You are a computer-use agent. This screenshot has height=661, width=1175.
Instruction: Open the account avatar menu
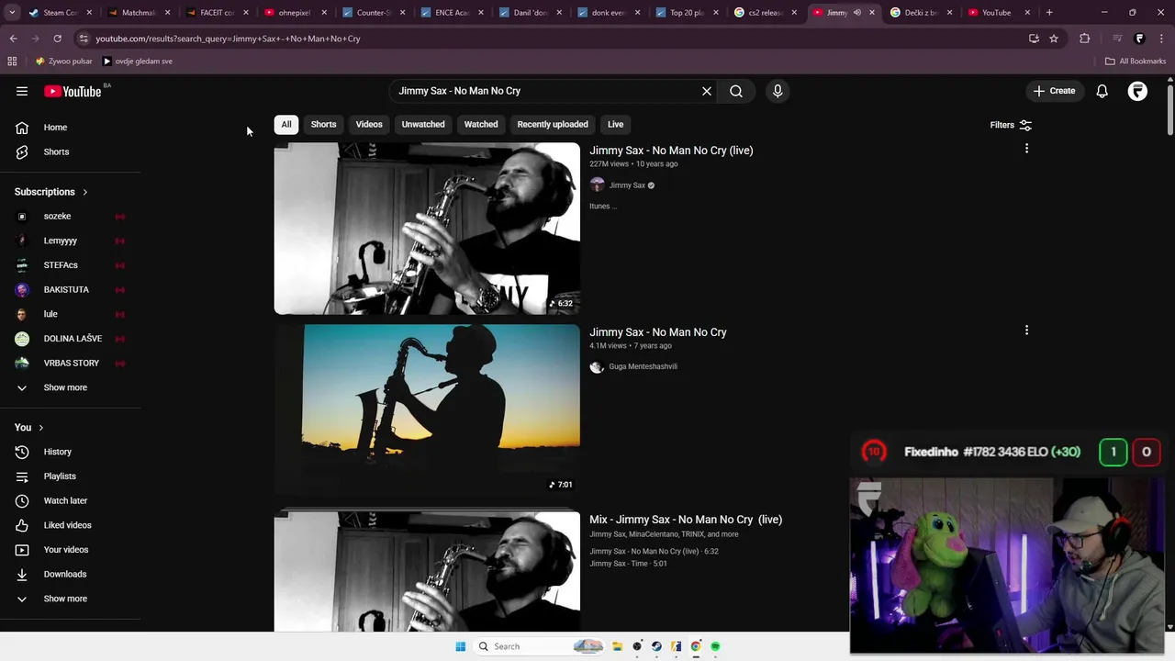coord(1137,91)
